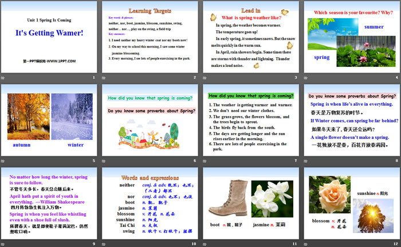Click the animation star icon under slide 8
This screenshot has height=247, width=401.
point(306,161)
